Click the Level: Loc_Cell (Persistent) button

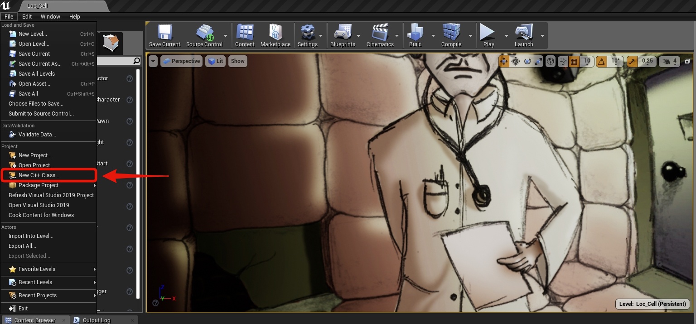pos(652,304)
